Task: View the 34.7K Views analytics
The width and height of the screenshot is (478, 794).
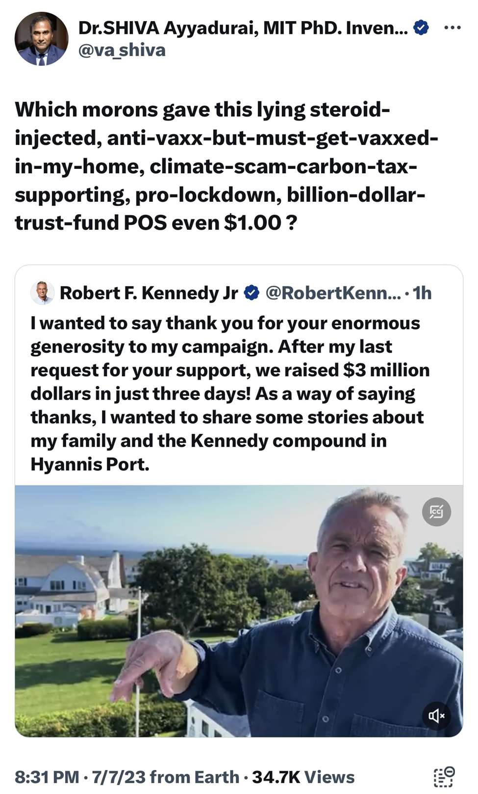Action: tap(303, 777)
